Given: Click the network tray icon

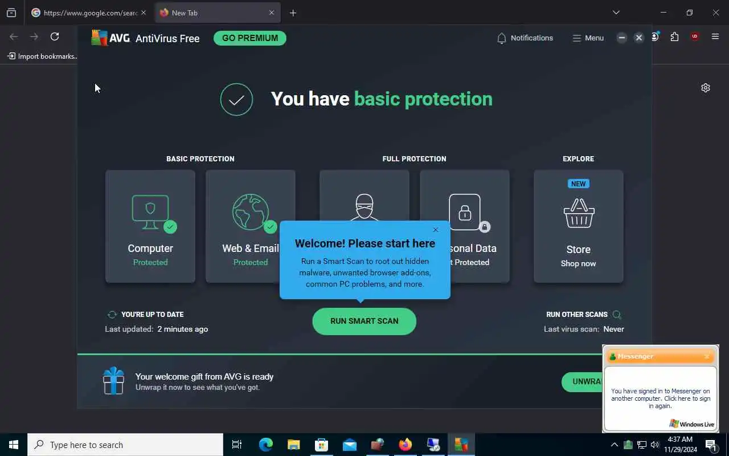Looking at the screenshot, I should click(641, 445).
